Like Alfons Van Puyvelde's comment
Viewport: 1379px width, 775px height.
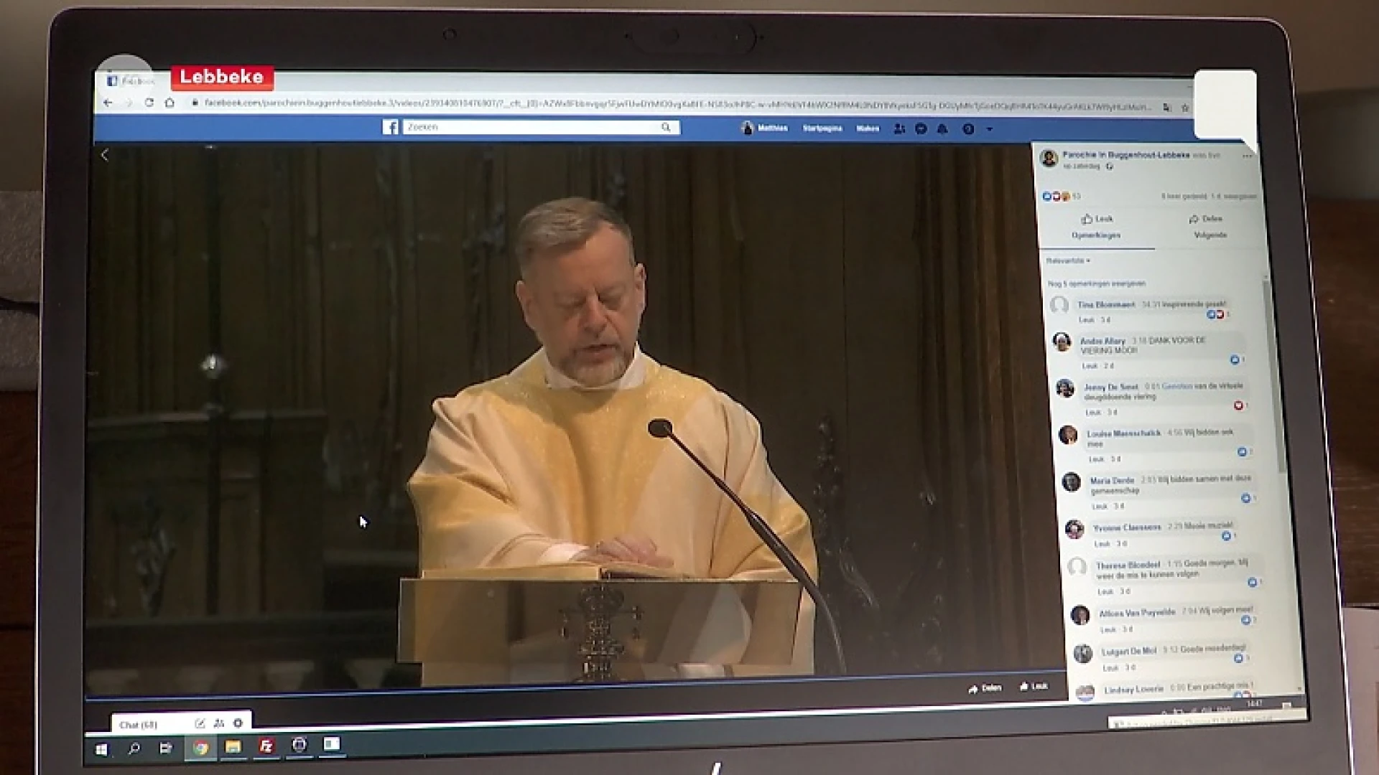pos(1108,630)
